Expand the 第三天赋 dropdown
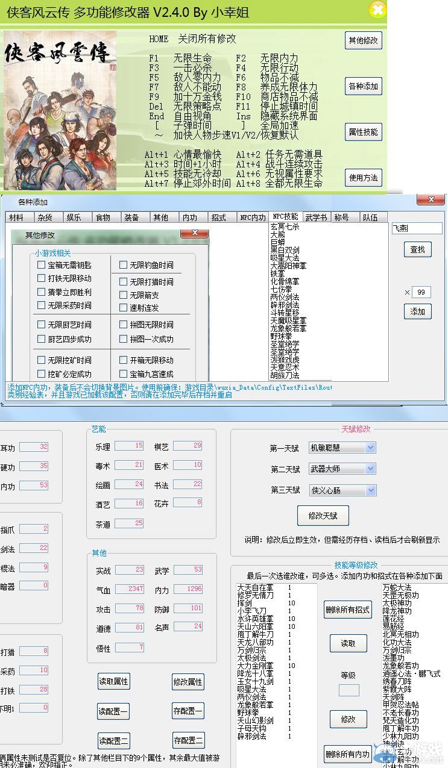448x768 pixels. (370, 490)
